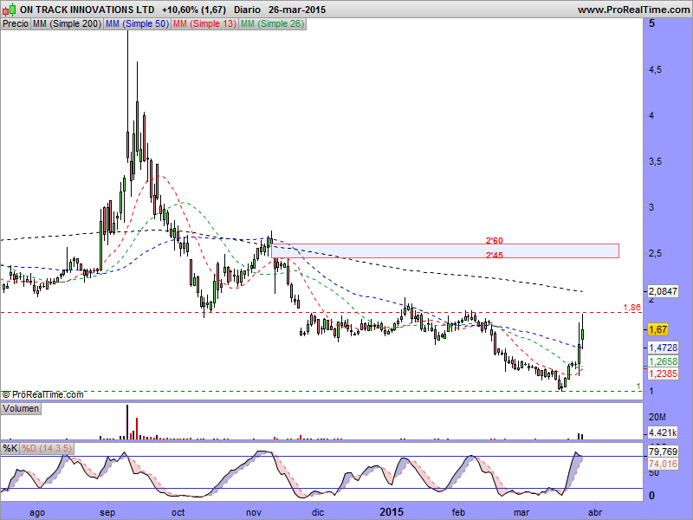This screenshot has height=520, width=693.
Task: Open the MM (Simple 200) label
Action: 66,24
